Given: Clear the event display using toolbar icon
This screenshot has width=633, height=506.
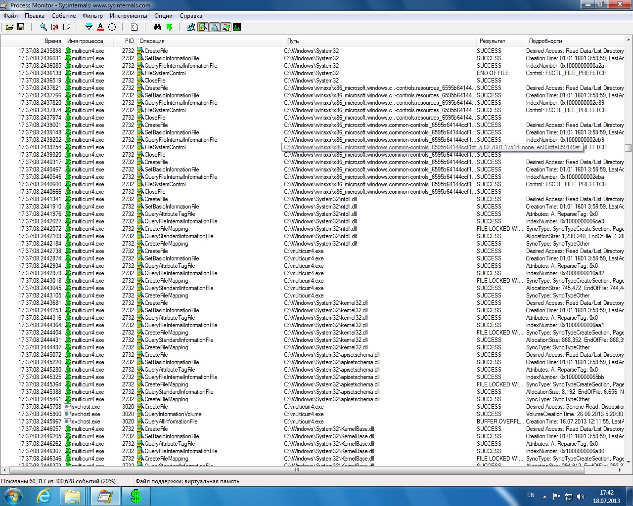Looking at the screenshot, I should click(x=67, y=27).
